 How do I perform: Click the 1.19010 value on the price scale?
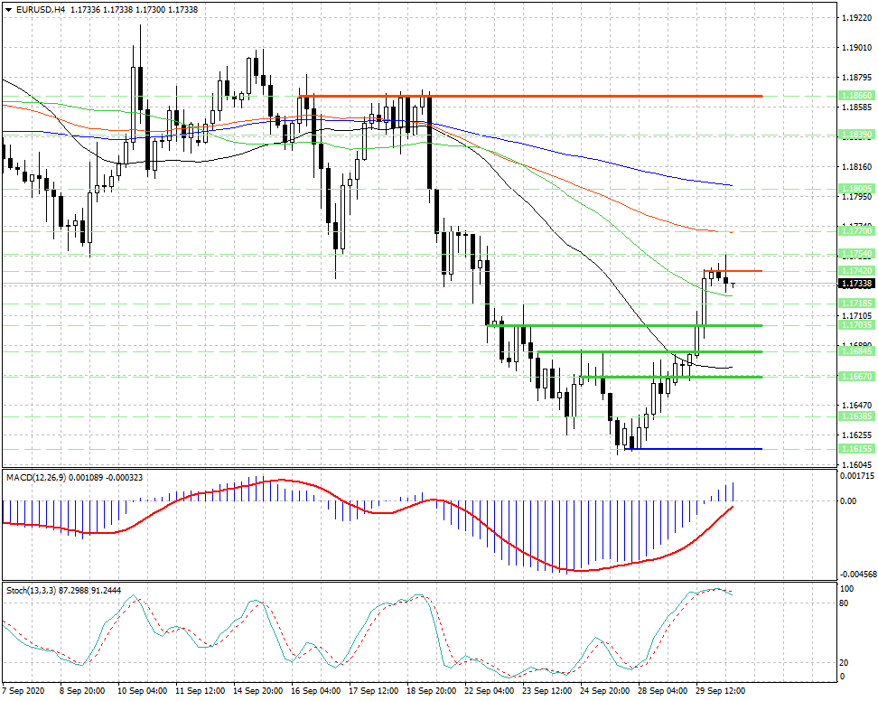coord(856,48)
